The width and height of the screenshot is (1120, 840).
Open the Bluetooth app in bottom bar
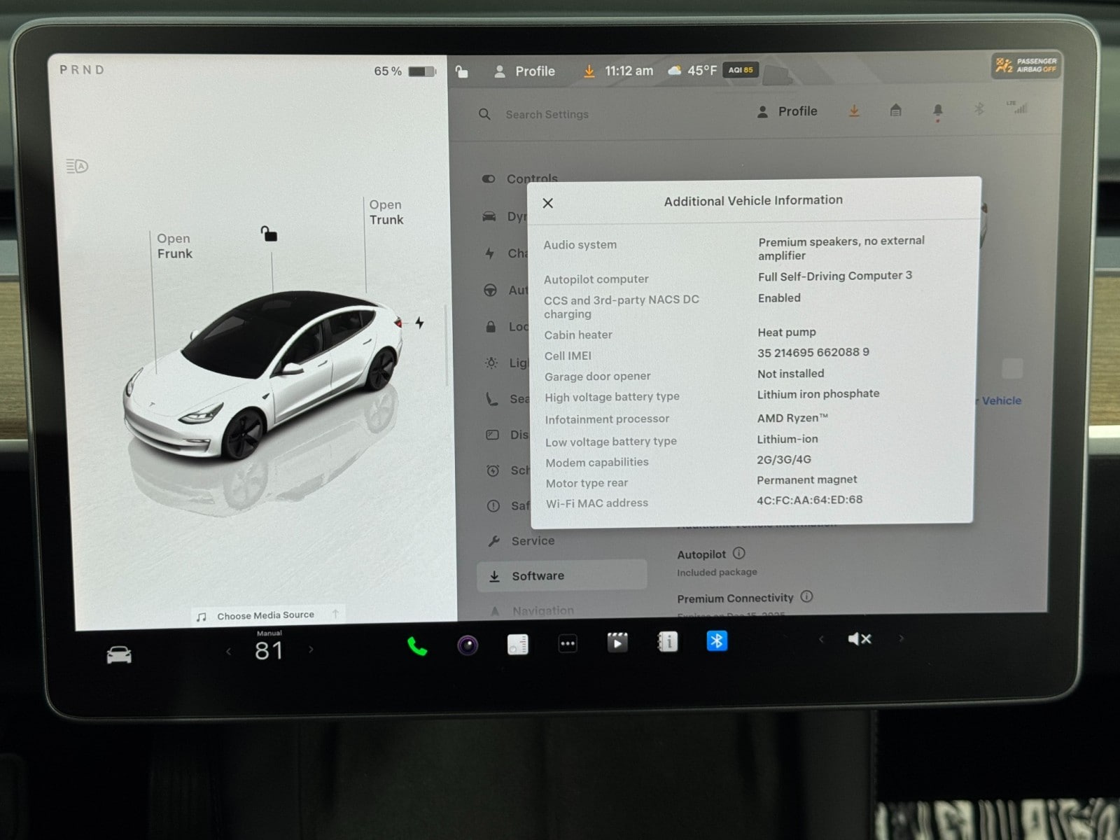[717, 640]
